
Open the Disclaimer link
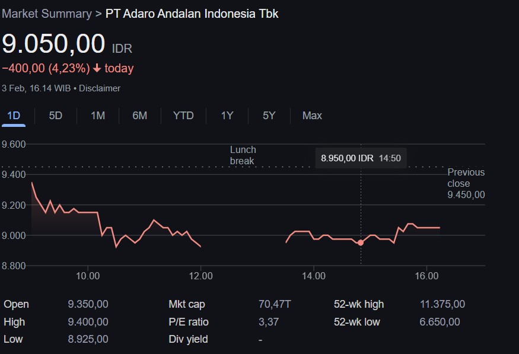(100, 88)
